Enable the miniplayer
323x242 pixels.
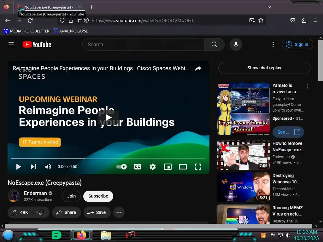[168, 167]
